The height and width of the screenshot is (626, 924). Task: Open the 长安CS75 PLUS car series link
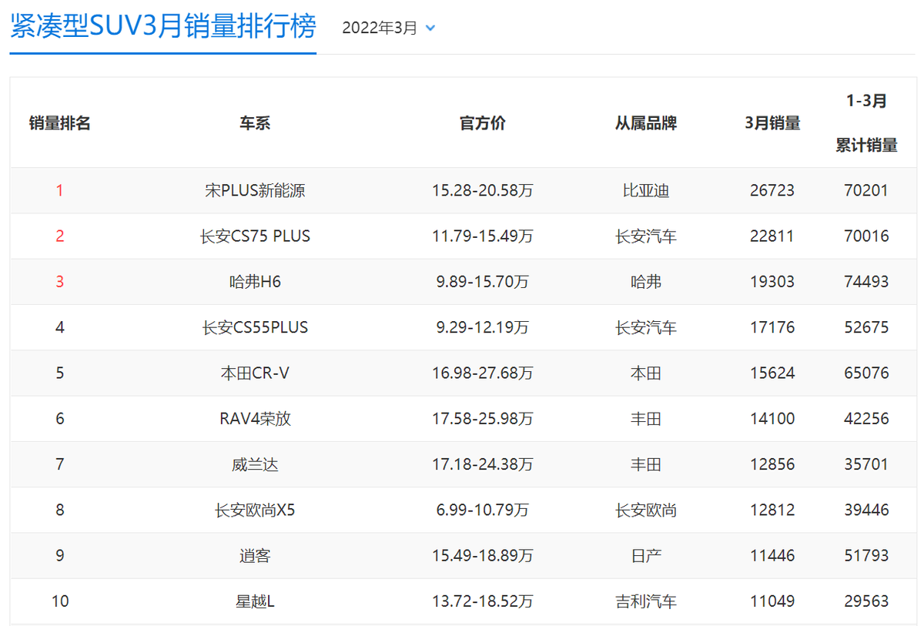point(255,236)
